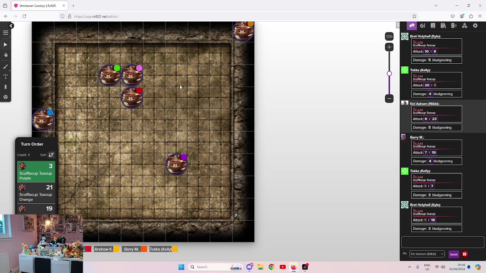This screenshot has width=486, height=273.
Task: Activate the Pan hand tool
Action: tap(6, 55)
